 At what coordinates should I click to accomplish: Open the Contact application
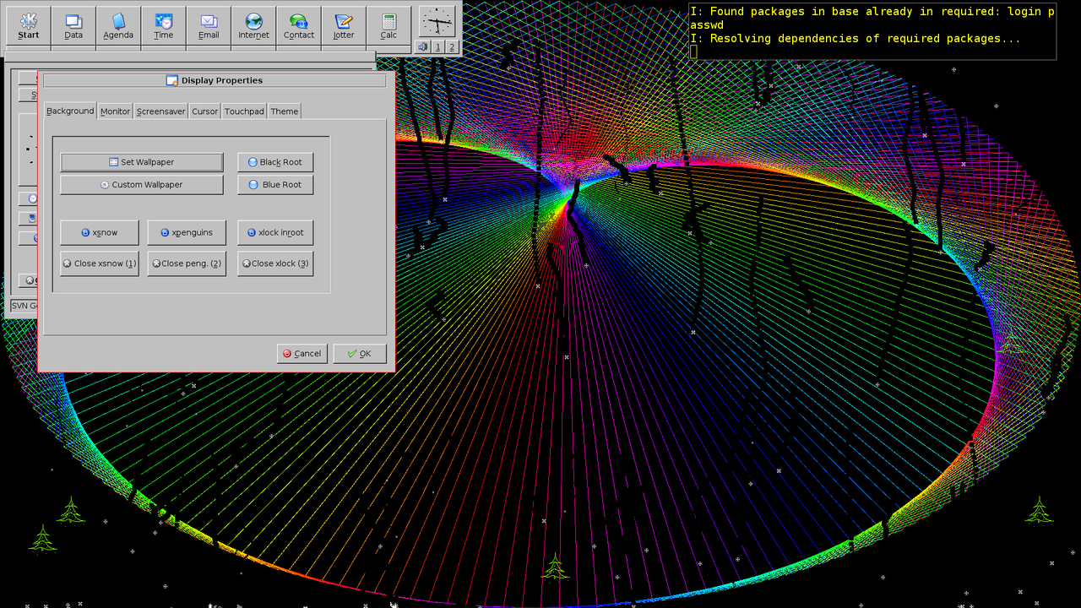298,24
